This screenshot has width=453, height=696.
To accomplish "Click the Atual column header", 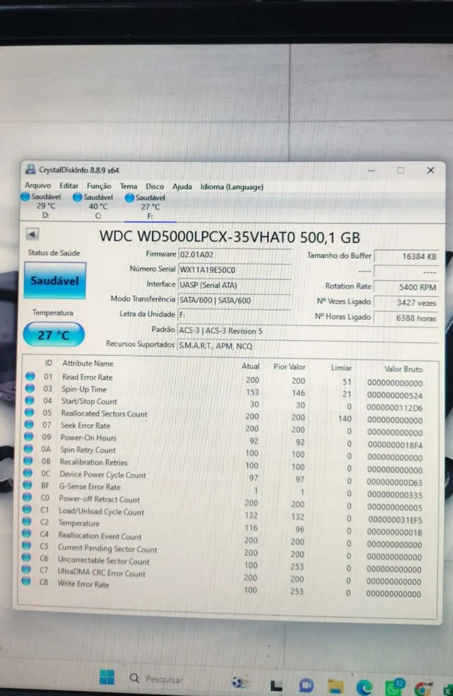I will point(251,366).
